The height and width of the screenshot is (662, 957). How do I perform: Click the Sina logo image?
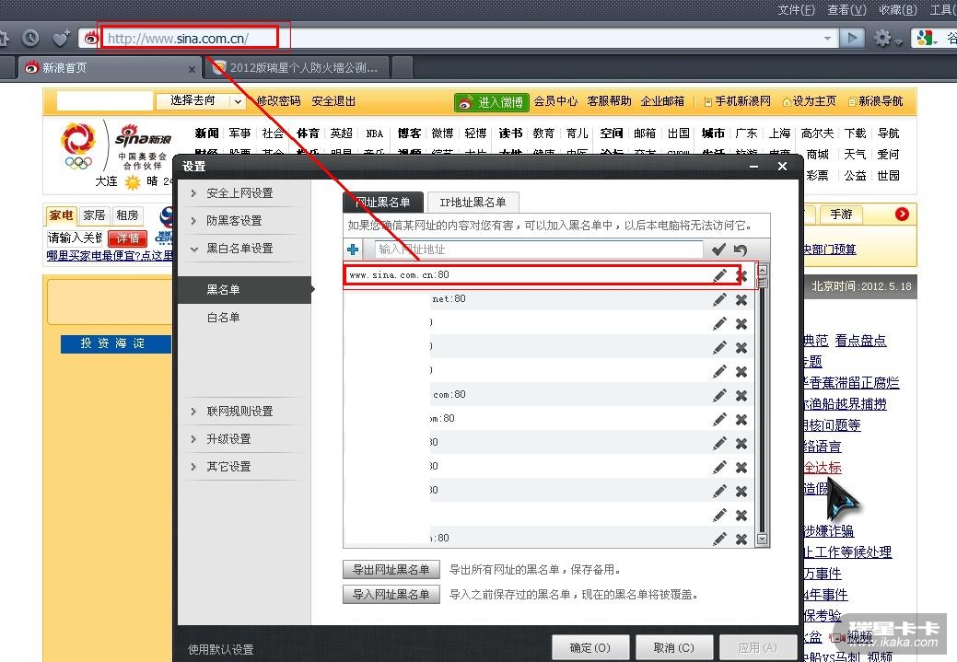(x=143, y=136)
